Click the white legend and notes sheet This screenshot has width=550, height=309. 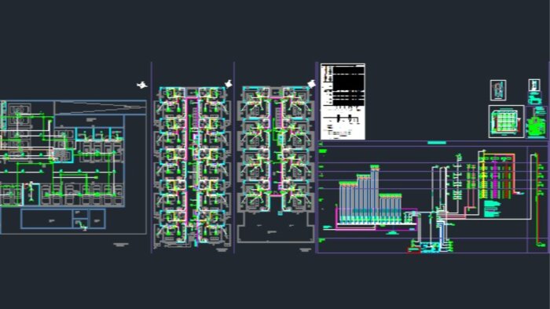343,101
